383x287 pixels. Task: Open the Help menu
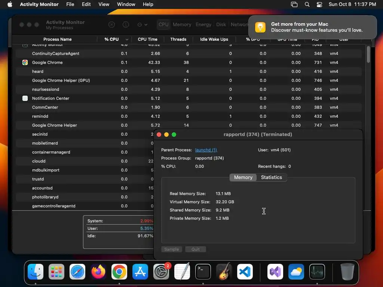pos(148,4)
